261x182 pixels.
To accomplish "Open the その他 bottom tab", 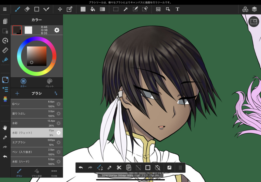I will [54, 173].
